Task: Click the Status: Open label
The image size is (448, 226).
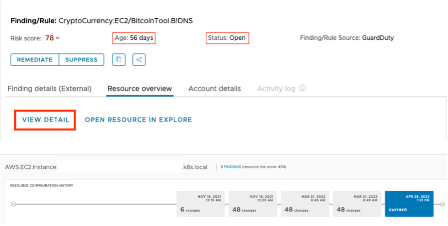Action: coord(227,38)
